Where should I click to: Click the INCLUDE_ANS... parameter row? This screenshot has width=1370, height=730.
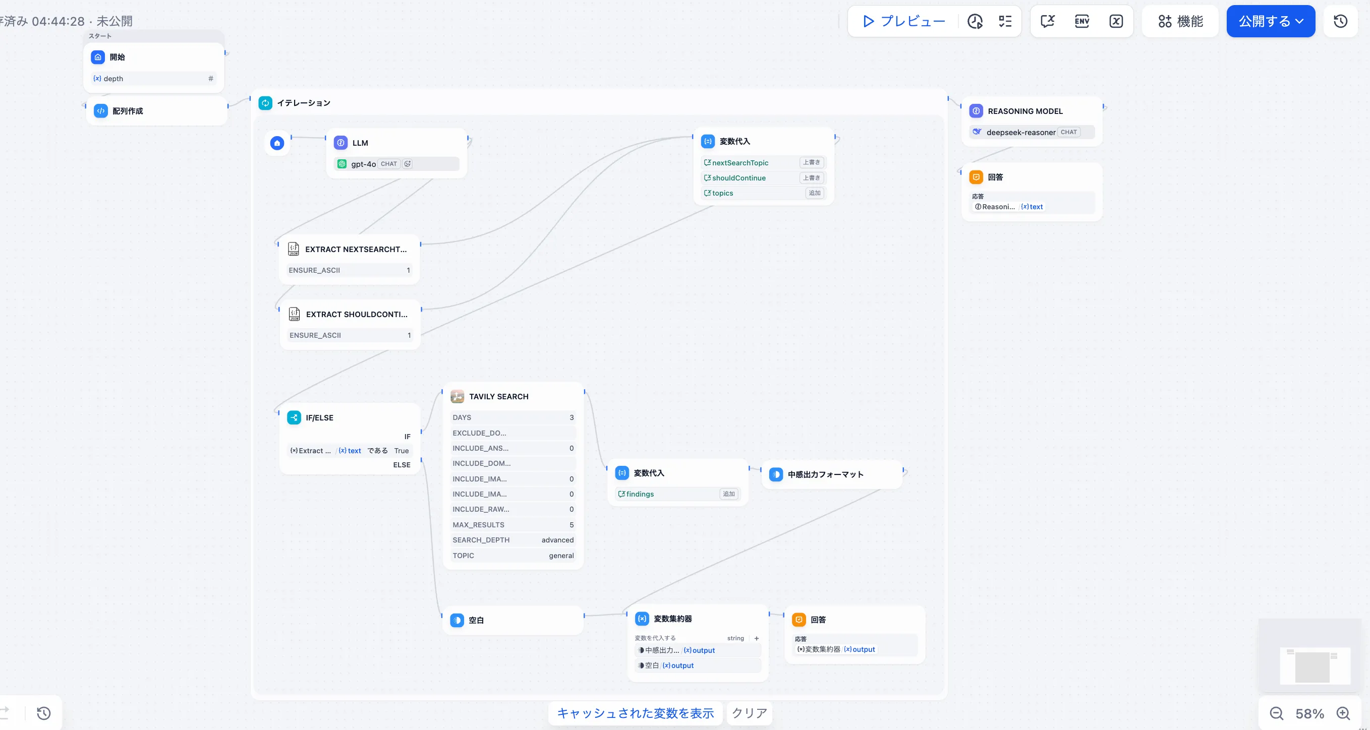pos(513,448)
